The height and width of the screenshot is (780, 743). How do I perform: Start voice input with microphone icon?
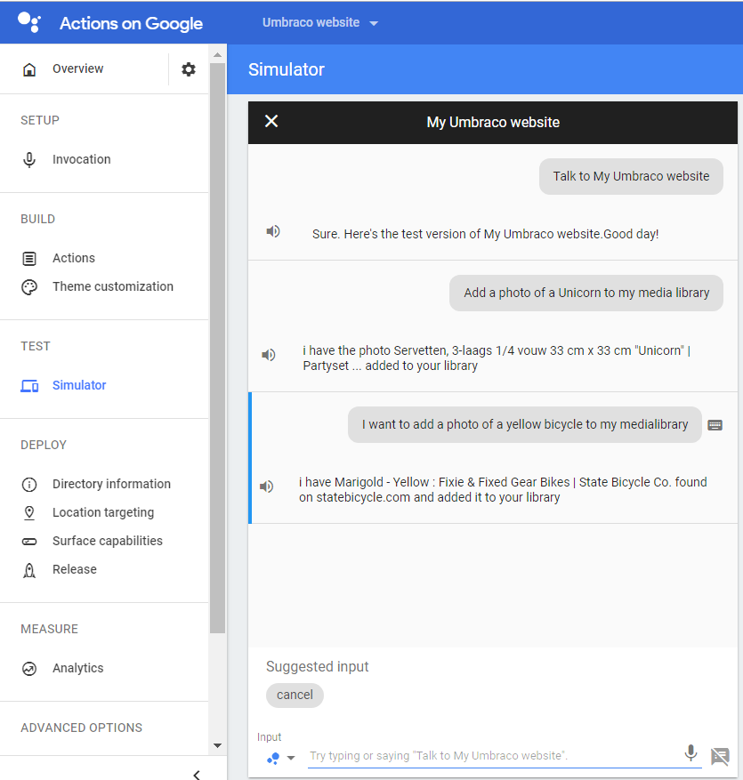click(x=691, y=752)
